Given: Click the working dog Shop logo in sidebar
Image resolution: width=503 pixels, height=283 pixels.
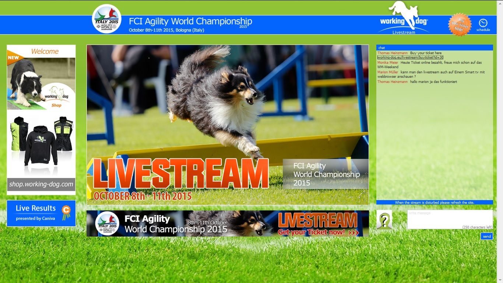Looking at the screenshot, I should pyautogui.click(x=56, y=97).
